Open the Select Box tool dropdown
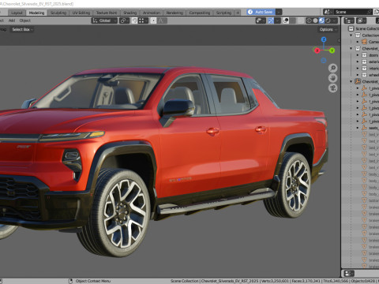The height and width of the screenshot is (284, 379). coord(22,29)
